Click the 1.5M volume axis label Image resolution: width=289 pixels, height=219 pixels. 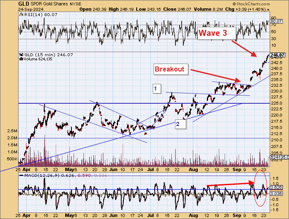click(x=12, y=145)
